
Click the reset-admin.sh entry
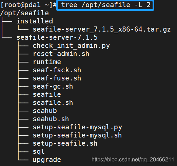click(61, 54)
